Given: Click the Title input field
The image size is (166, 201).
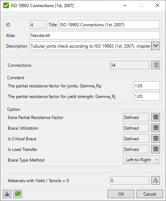Looking at the screenshot, I should click(x=109, y=25).
